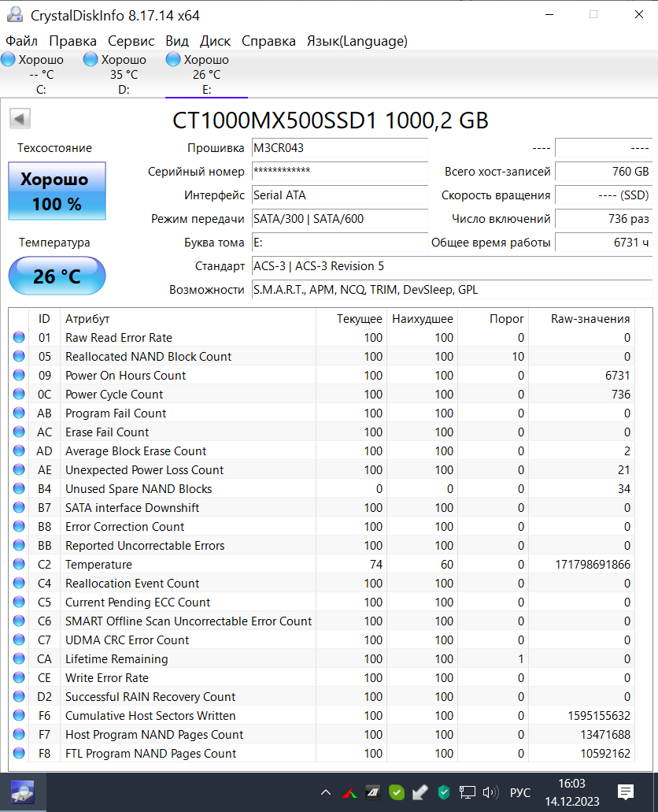Select the Write Error Rate row
The image size is (658, 812).
(322, 677)
